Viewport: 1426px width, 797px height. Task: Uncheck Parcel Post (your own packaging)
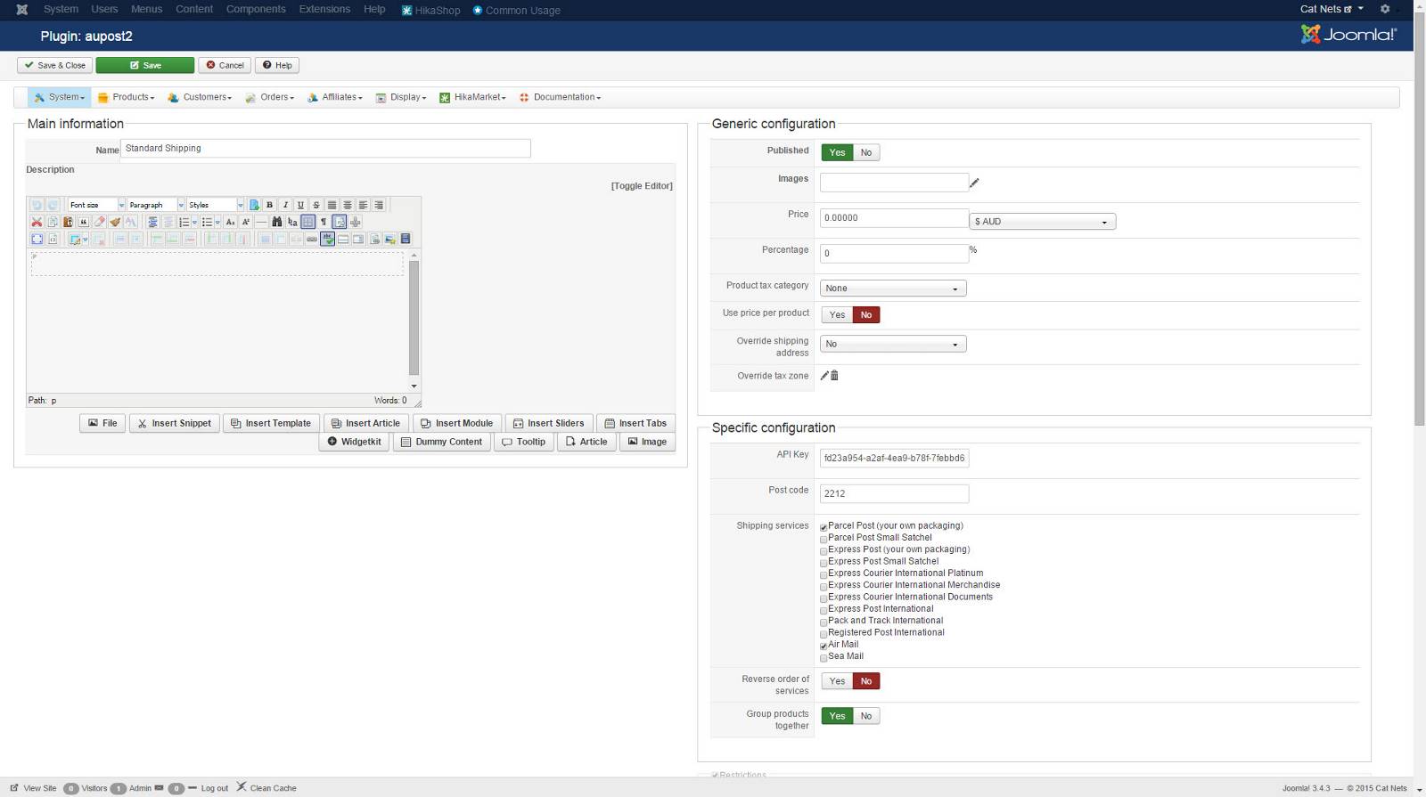pos(824,527)
